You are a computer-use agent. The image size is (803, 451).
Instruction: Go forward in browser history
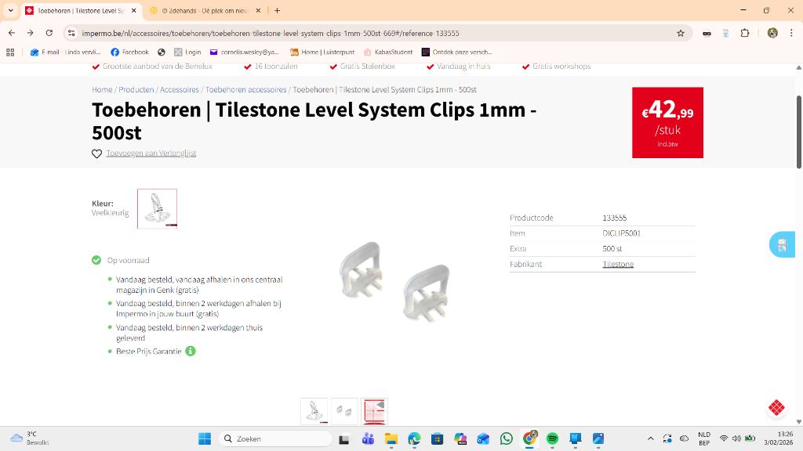click(31, 33)
